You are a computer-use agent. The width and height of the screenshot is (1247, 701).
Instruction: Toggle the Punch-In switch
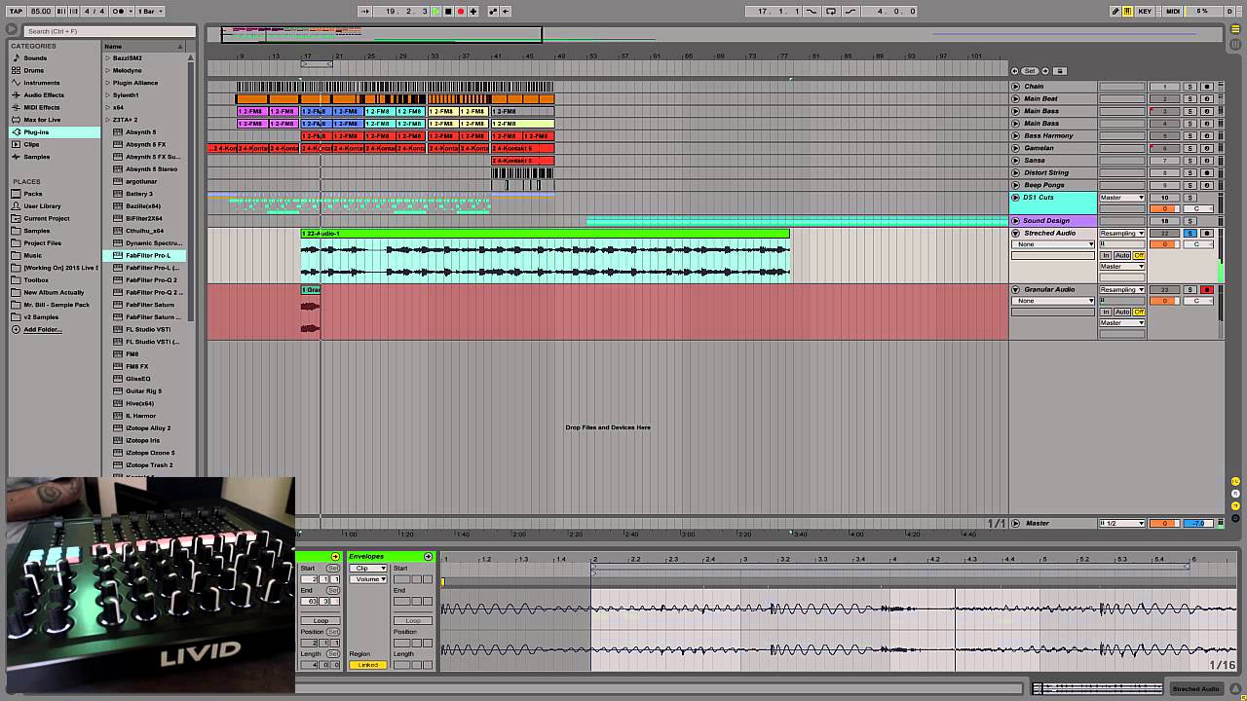pos(812,11)
